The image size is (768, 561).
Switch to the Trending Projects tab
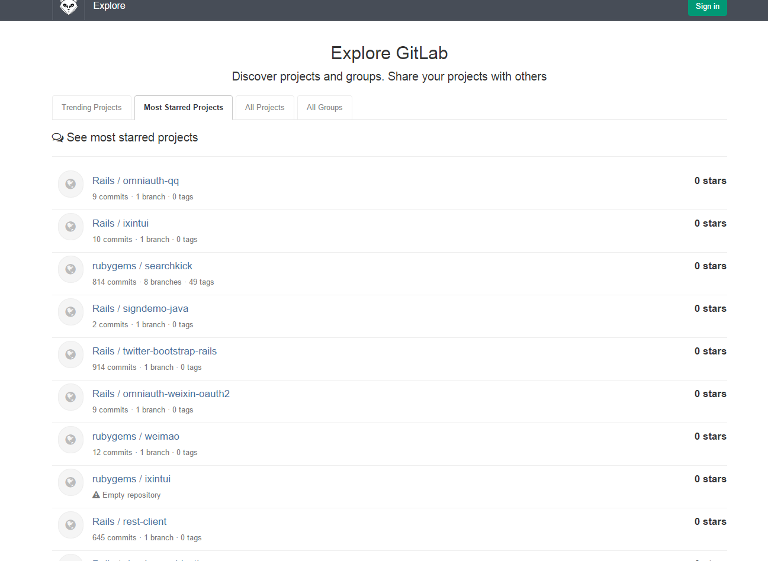(x=92, y=108)
